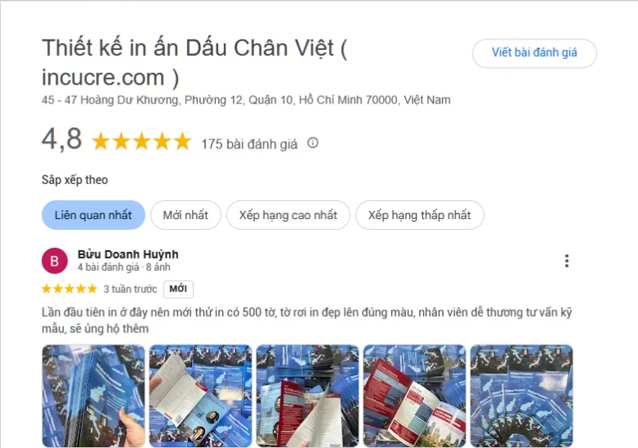Screen dimensions: 638x448
Task: Click the pink B avatar of the reviewer
Action: coord(54,261)
